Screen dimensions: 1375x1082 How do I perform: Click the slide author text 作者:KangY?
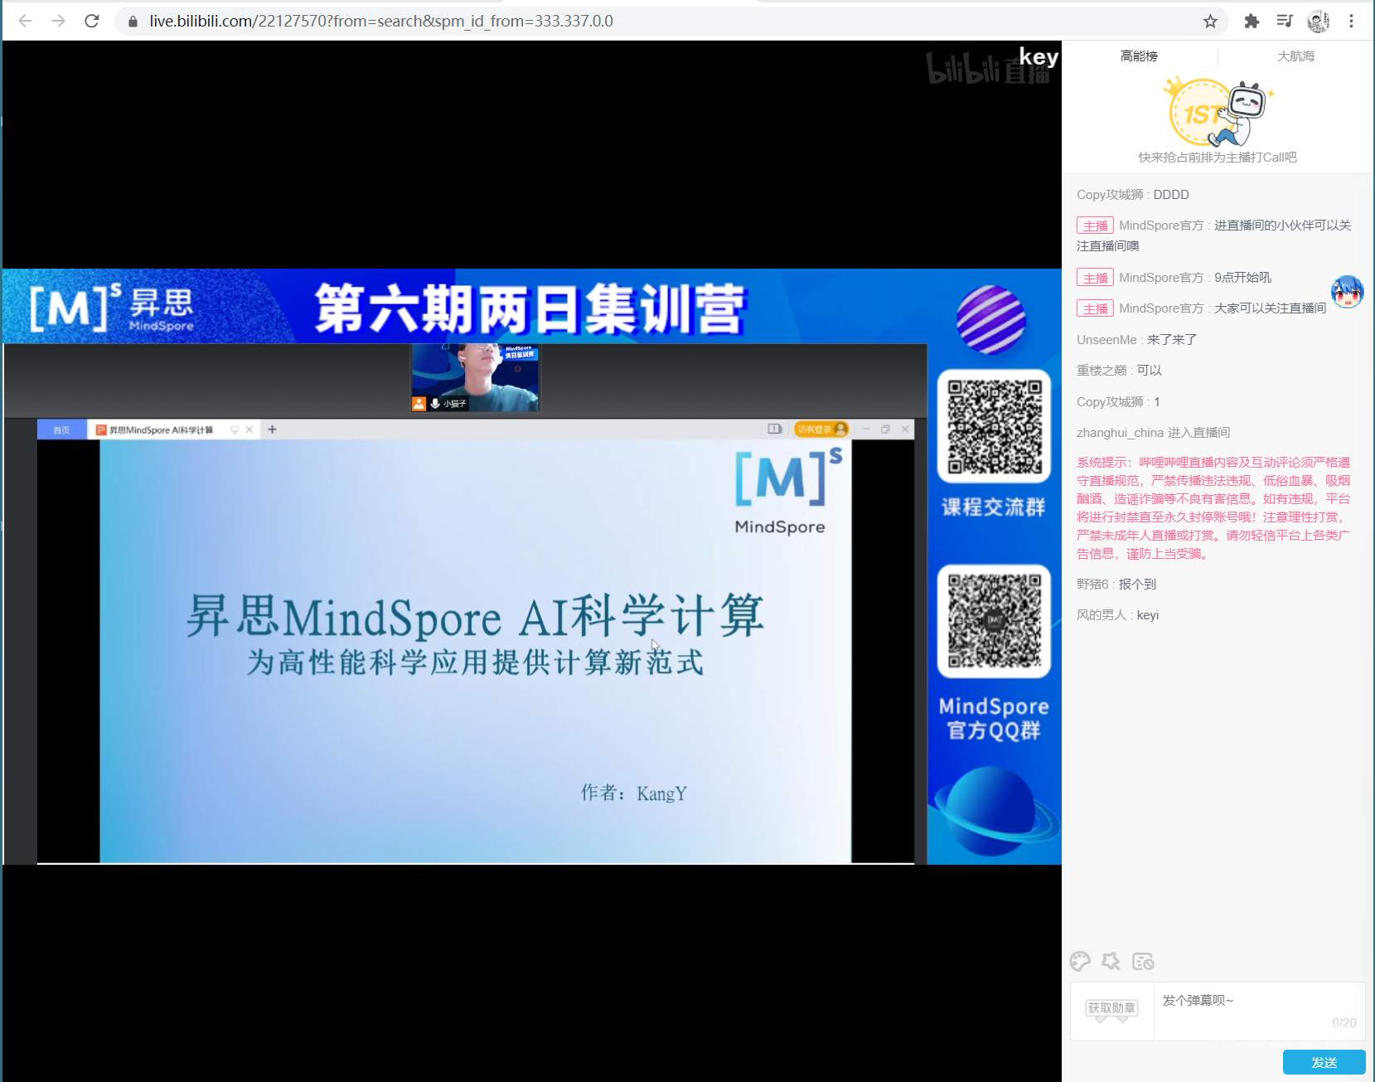634,793
